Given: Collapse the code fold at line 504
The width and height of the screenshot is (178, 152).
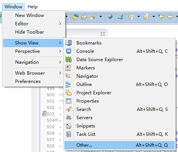Looking at the screenshot, I should point(56,120).
